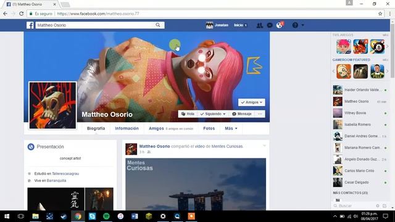Open chat with Mariana Romero Cam
395x222 pixels.
click(x=360, y=148)
